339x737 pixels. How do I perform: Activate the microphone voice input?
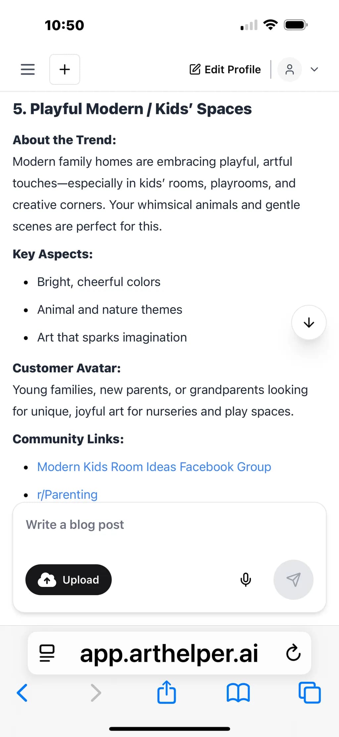pyautogui.click(x=246, y=580)
